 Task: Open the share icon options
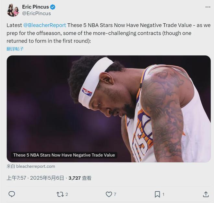pos(206,194)
